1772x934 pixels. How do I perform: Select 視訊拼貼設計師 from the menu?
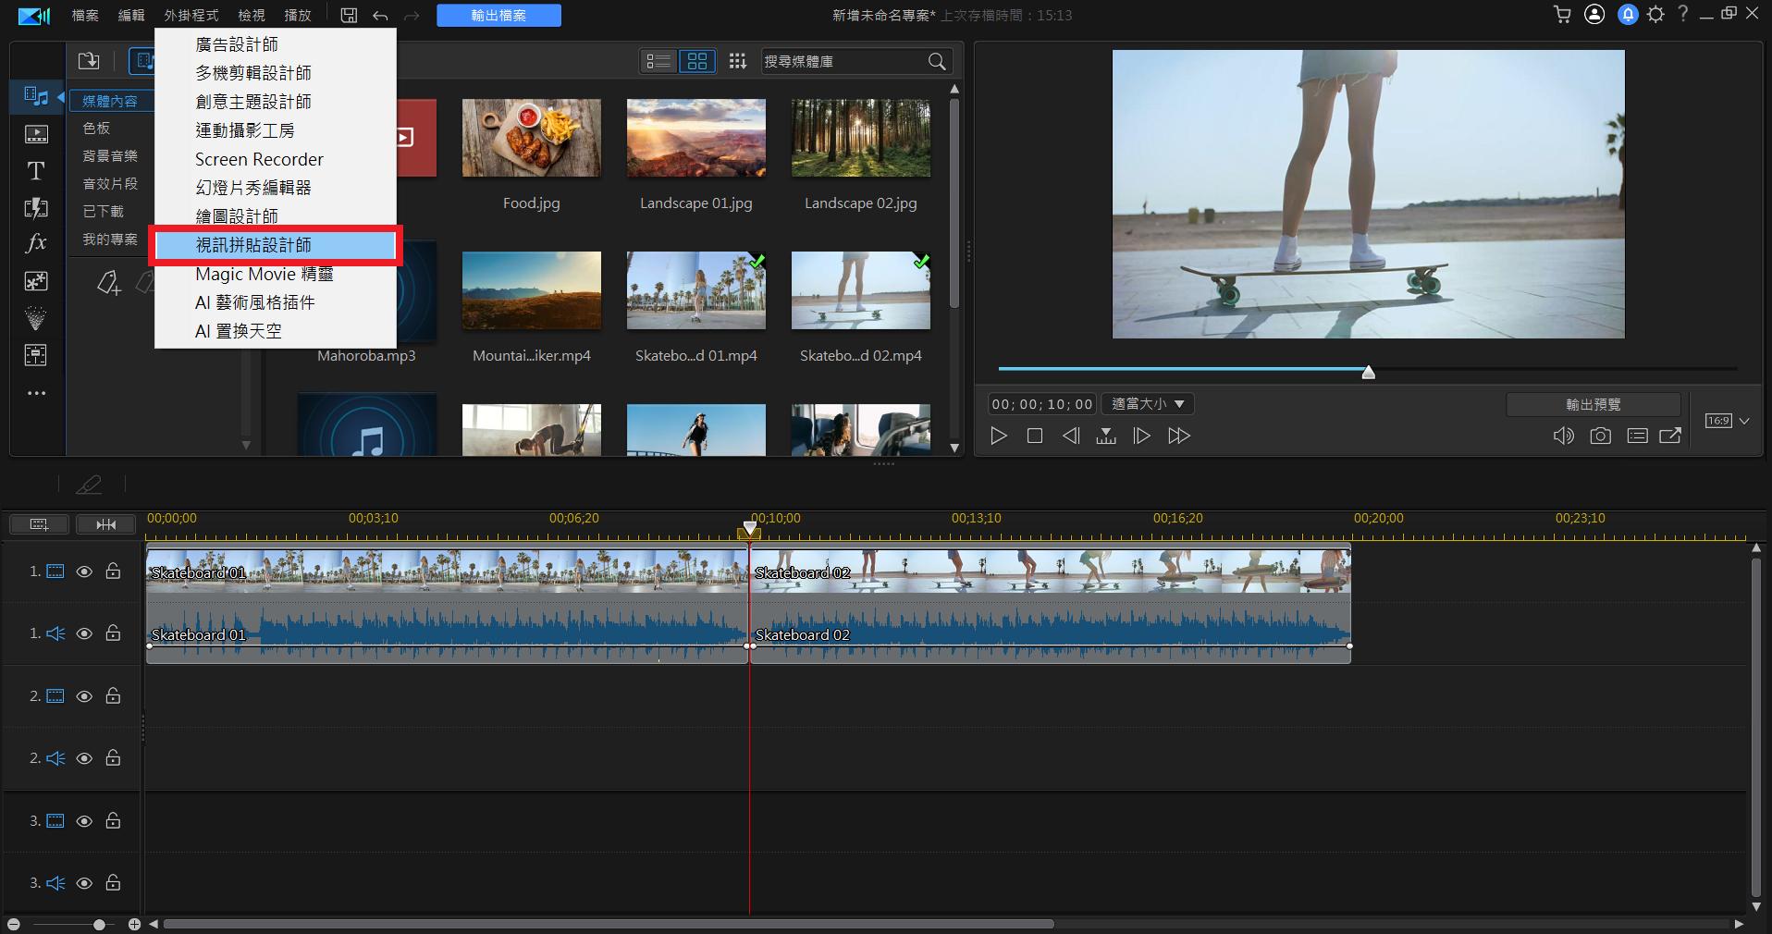[x=253, y=245]
